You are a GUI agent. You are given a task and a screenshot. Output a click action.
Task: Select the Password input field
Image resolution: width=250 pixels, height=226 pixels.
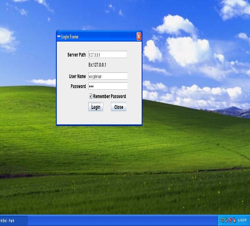[x=108, y=86]
